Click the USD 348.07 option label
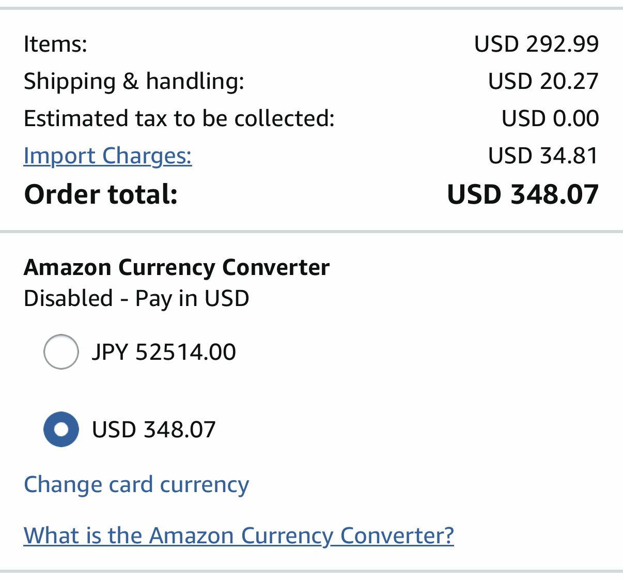Image resolution: width=623 pixels, height=580 pixels. pyautogui.click(x=153, y=430)
